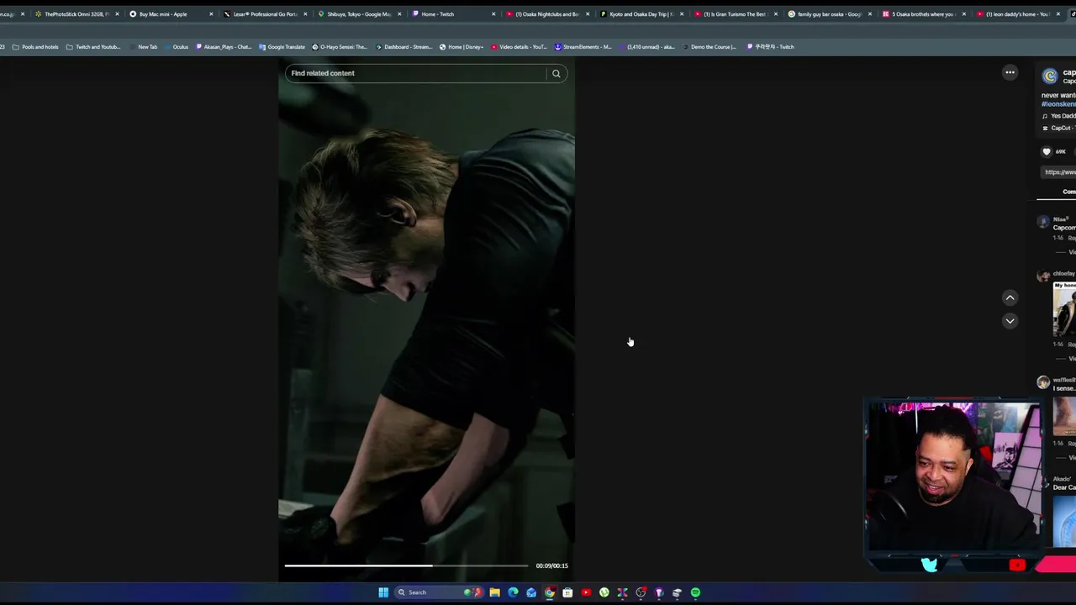
Task: Open Dashboard Stream bookmark
Action: point(403,47)
